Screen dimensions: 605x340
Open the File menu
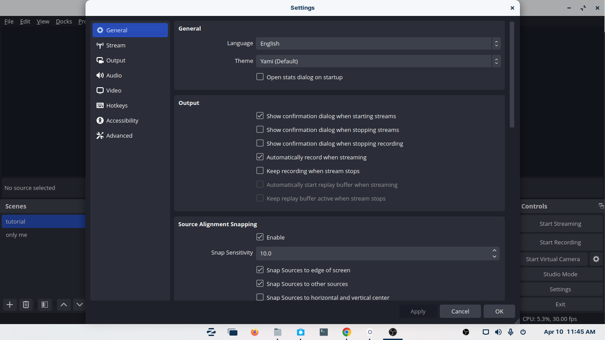click(8, 21)
